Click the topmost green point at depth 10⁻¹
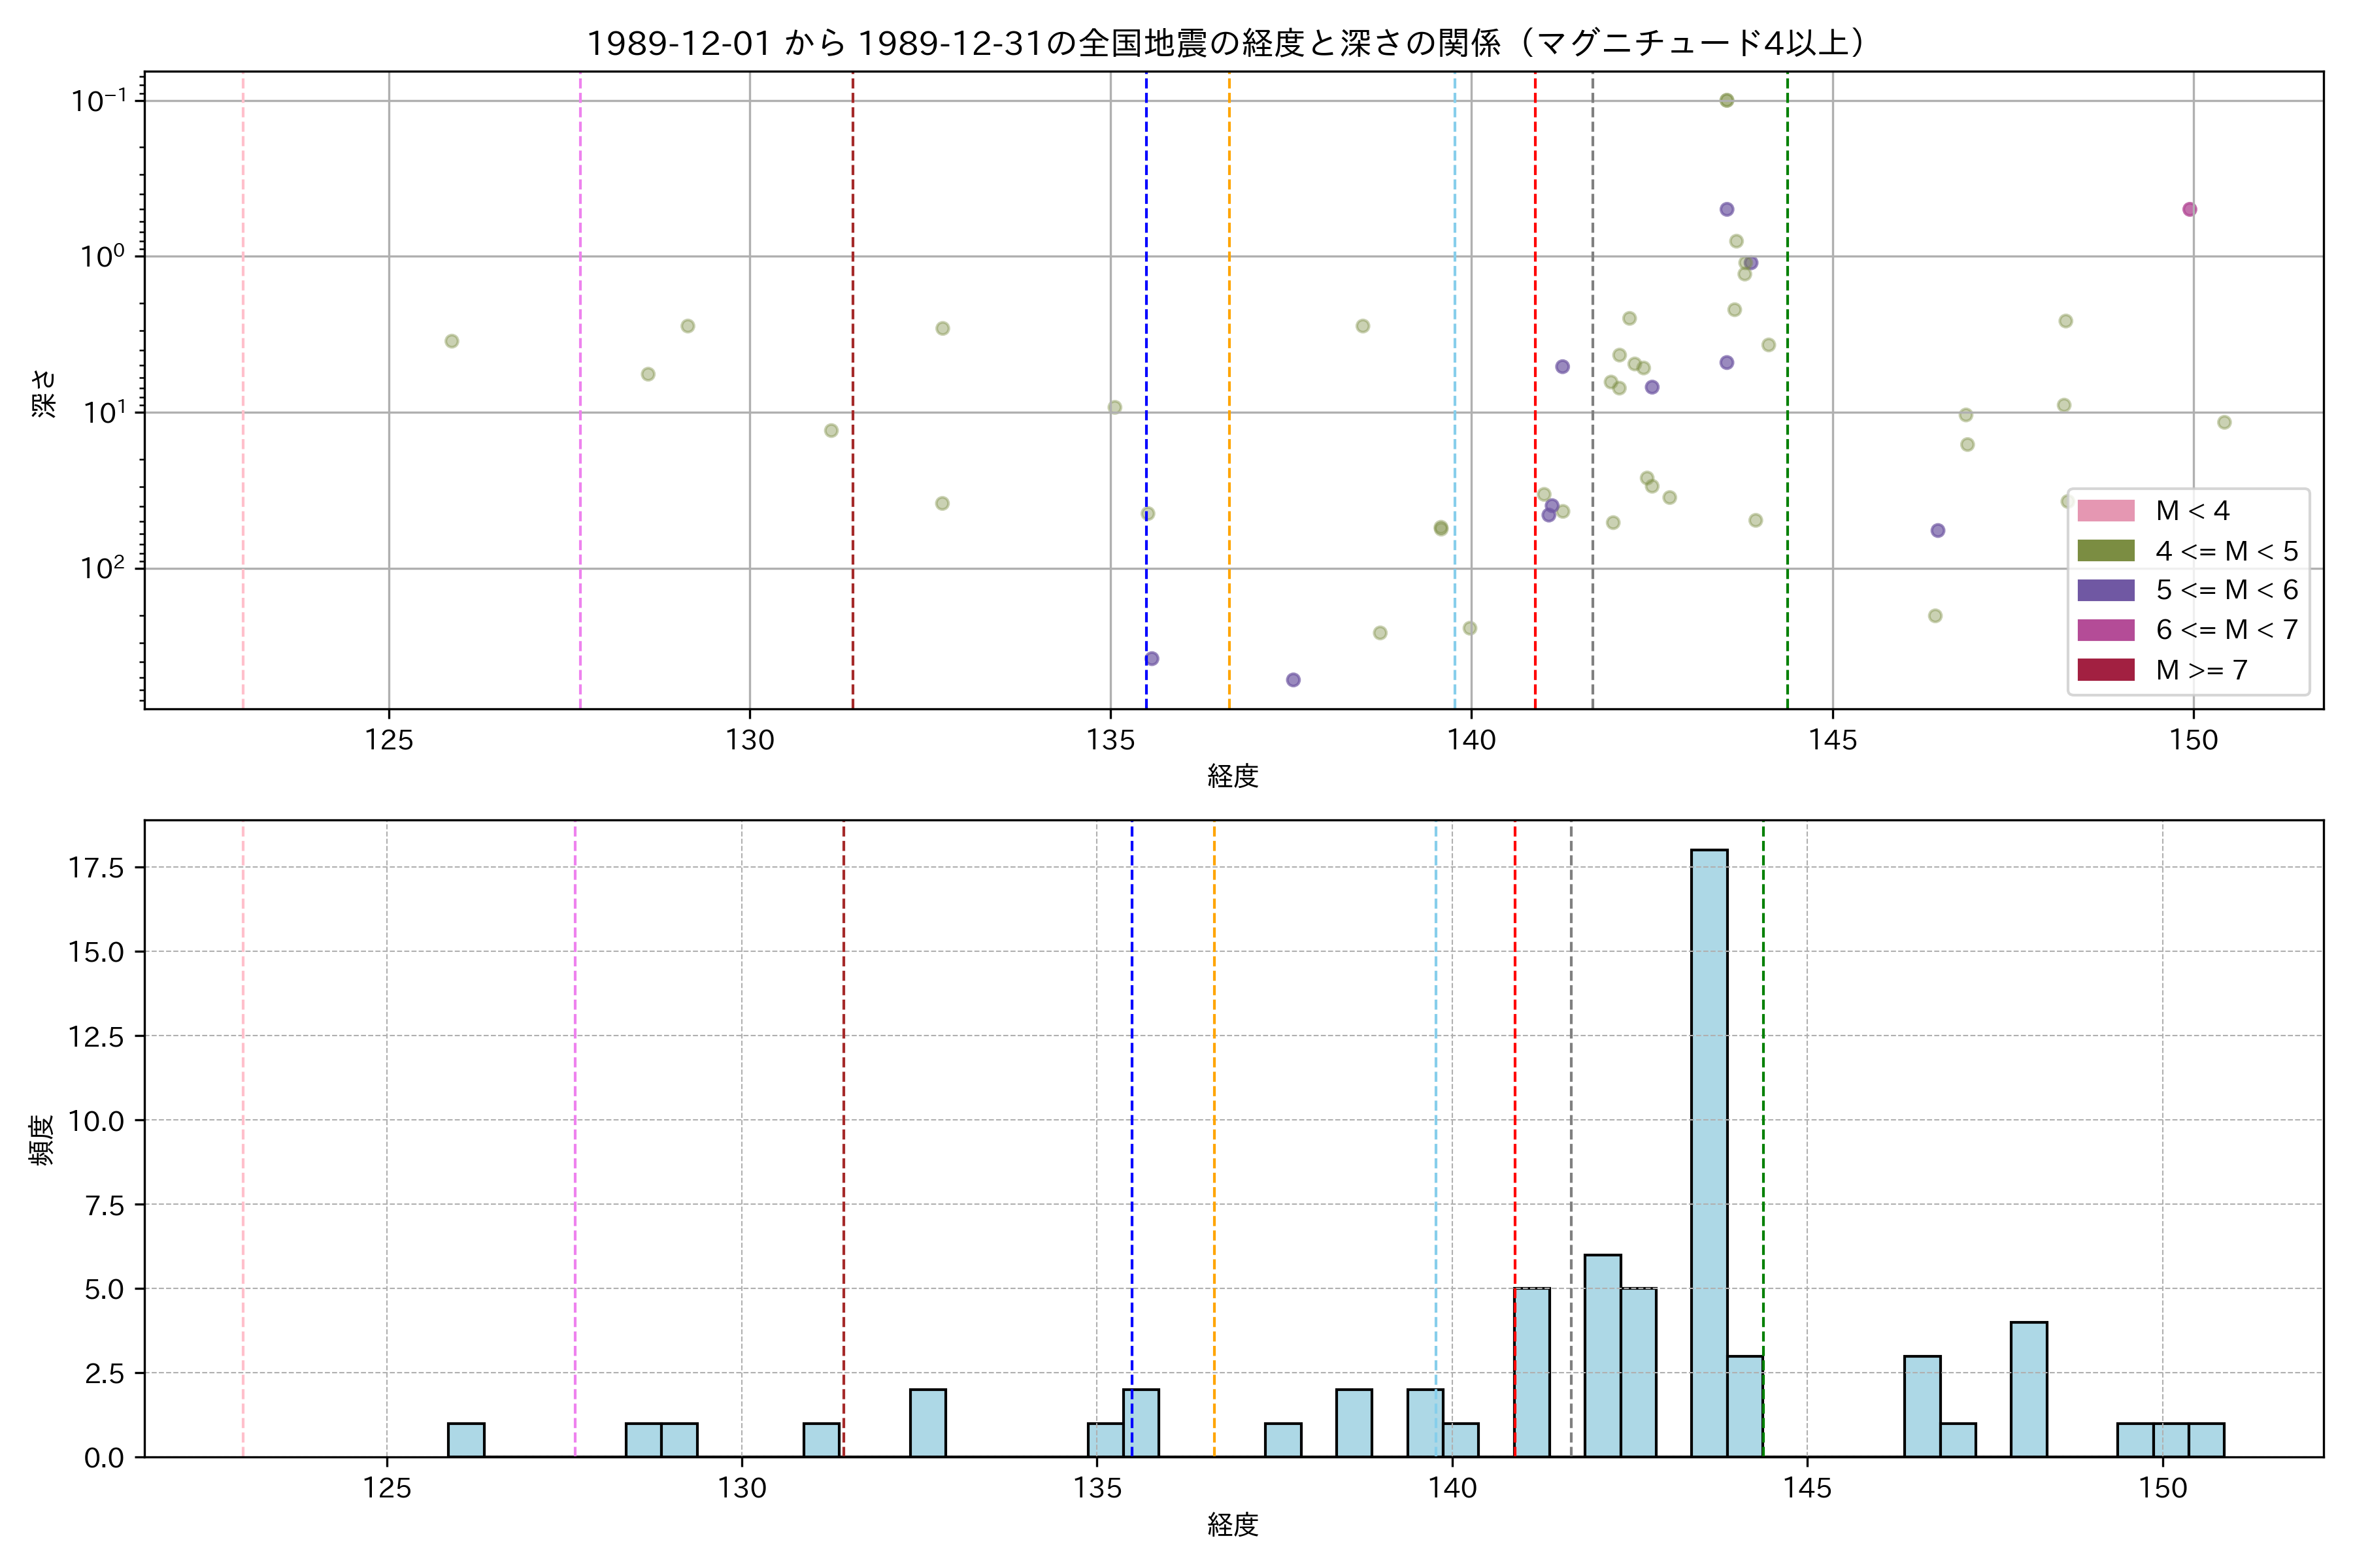The width and height of the screenshot is (2353, 1568). pos(1726,100)
